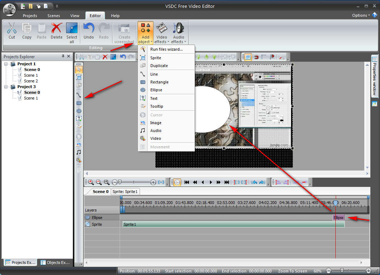Viewport: 380px width, 275px height.
Task: Select the Ellipse tool in left toolbar
Action: click(x=79, y=111)
